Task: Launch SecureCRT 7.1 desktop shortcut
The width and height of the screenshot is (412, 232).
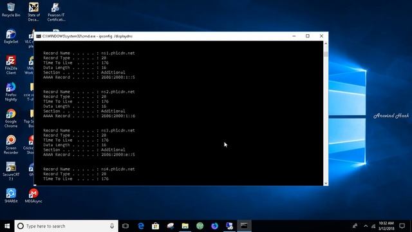Action: 11,171
